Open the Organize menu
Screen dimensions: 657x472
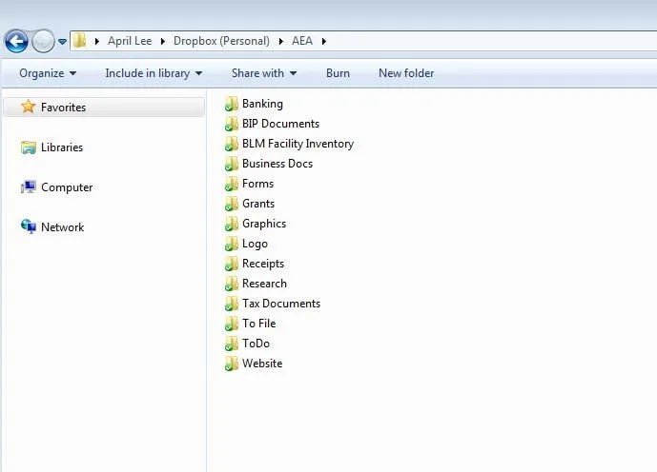point(48,73)
